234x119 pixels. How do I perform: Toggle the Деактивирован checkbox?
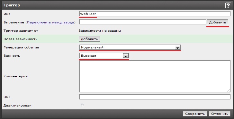pyautogui.click(x=82, y=105)
